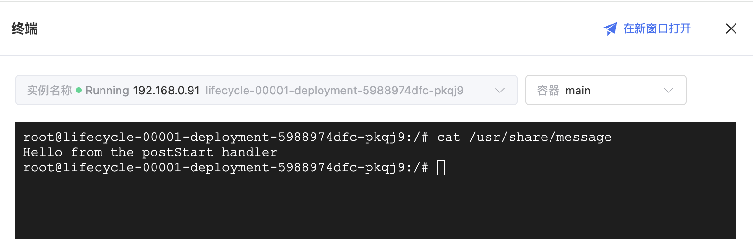Click the Running status text
The height and width of the screenshot is (239, 753).
tap(107, 90)
